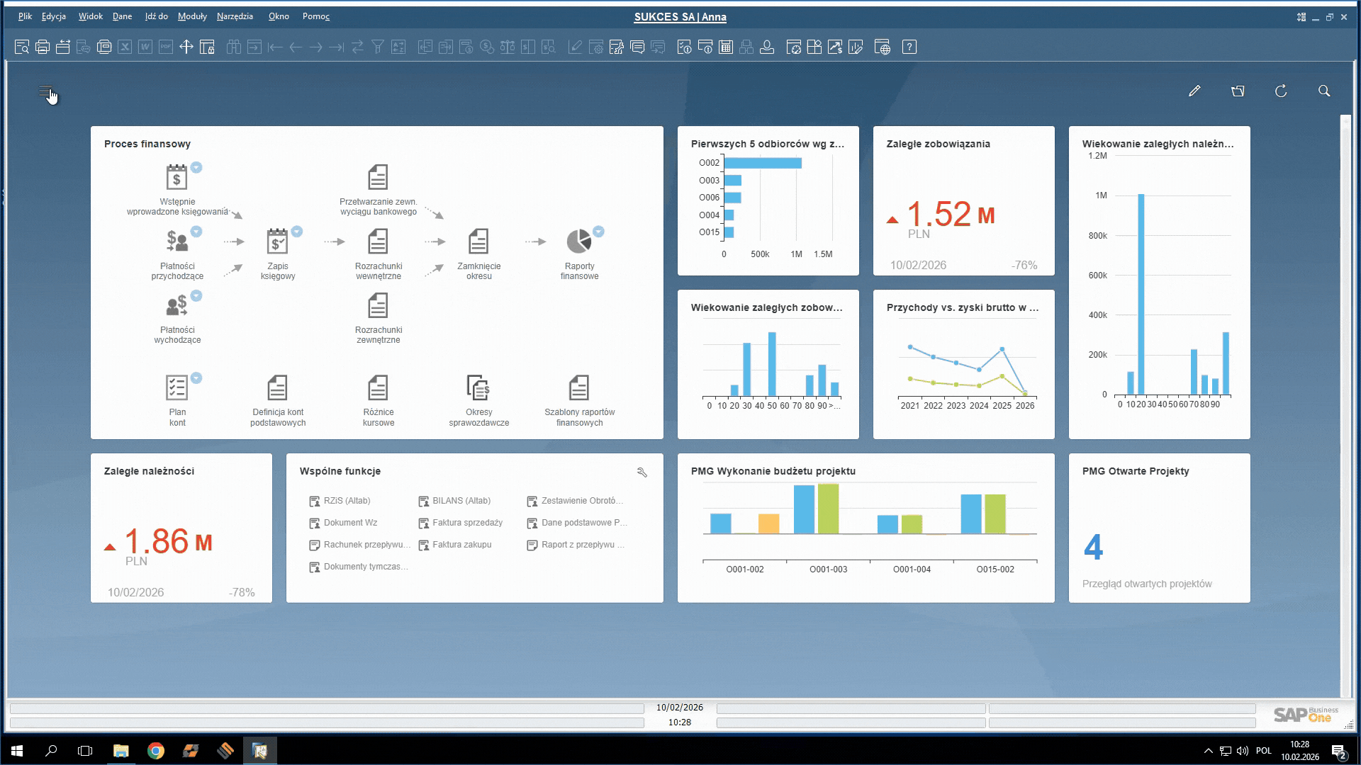Open the BILANS (Altab) link
1361x765 pixels.
click(x=461, y=501)
